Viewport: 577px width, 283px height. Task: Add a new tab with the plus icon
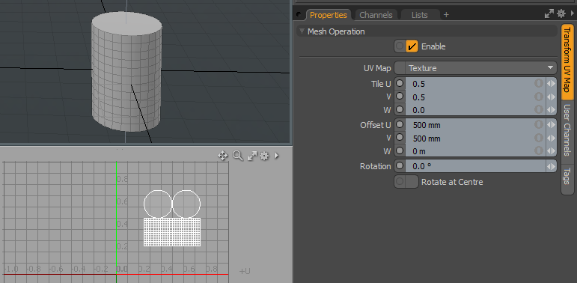[446, 15]
